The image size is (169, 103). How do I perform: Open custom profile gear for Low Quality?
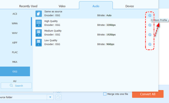150,44
